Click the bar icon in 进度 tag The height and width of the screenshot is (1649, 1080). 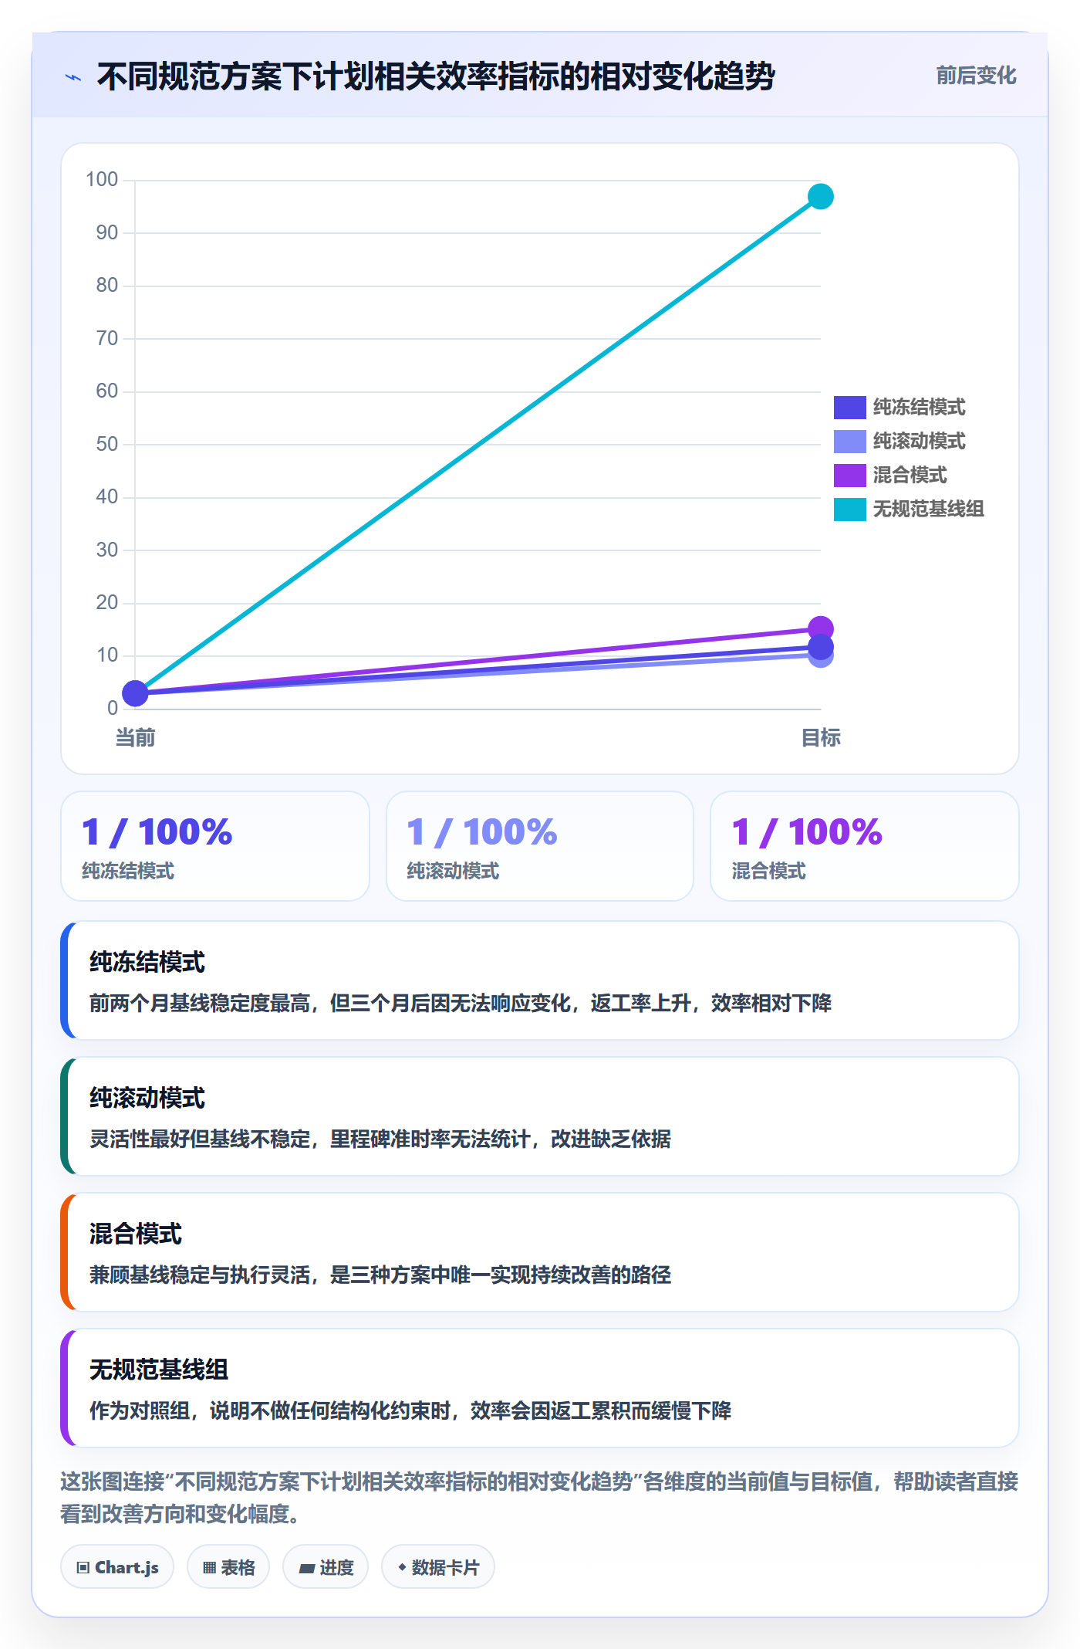coord(306,1568)
